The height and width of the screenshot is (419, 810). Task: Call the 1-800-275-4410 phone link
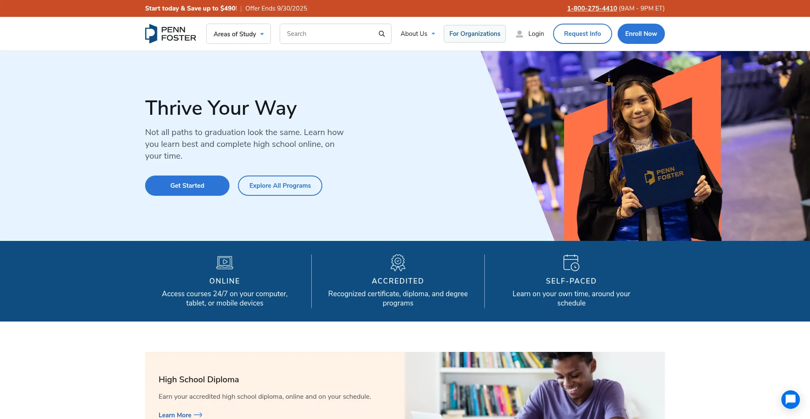[x=592, y=8]
